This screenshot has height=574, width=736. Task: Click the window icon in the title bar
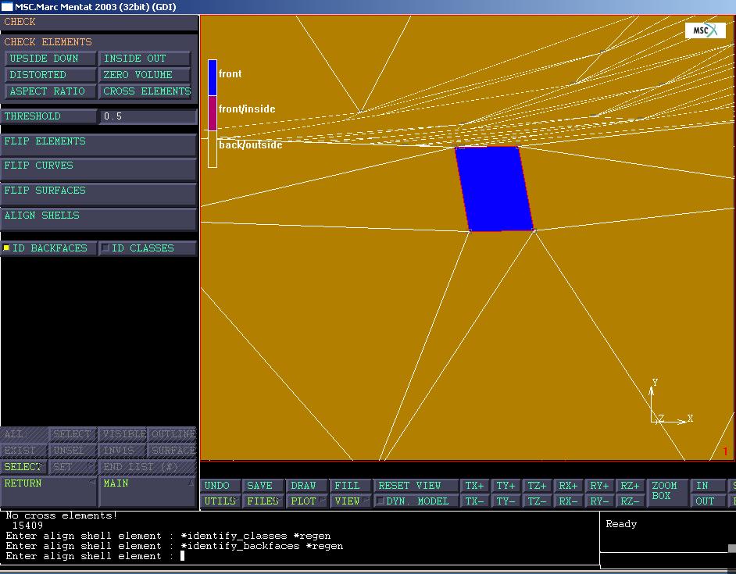(x=7, y=6)
